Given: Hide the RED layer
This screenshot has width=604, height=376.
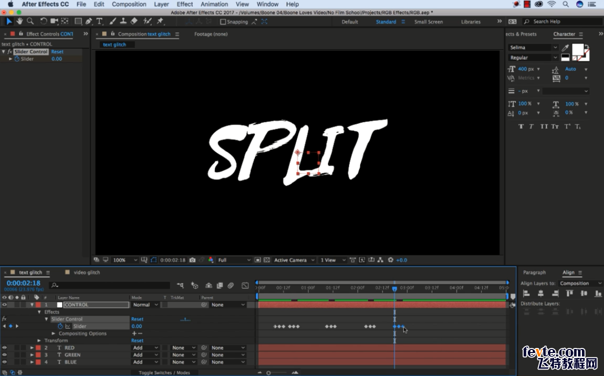Looking at the screenshot, I should click(5, 347).
